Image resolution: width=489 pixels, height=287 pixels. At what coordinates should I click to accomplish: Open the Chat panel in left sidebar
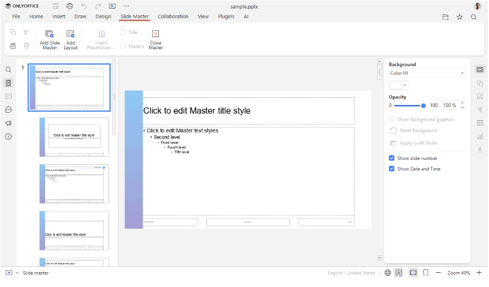click(x=8, y=110)
